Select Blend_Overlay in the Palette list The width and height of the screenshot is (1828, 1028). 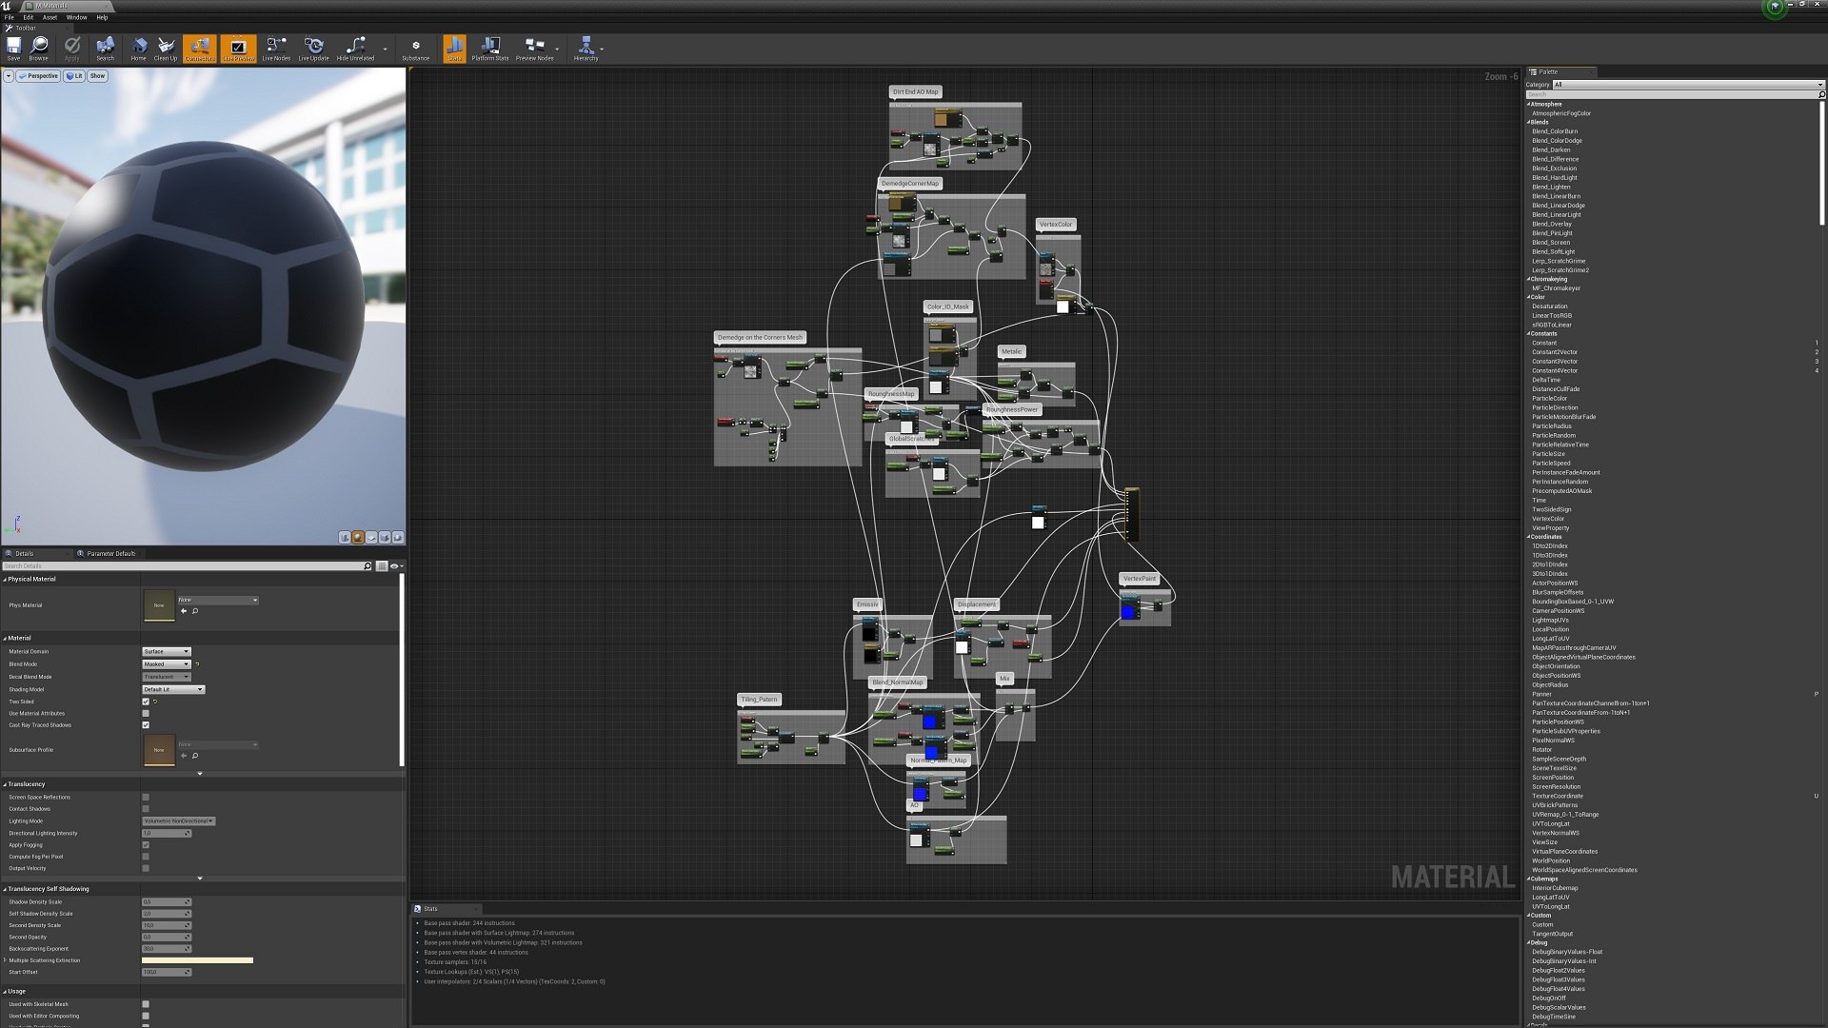(1552, 224)
